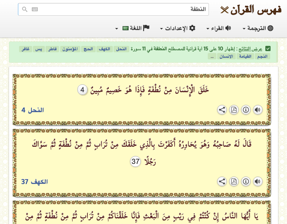Open the الكهف 37 verse reference link
Viewport: 287px width, 224px height.
pyautogui.click(x=34, y=182)
